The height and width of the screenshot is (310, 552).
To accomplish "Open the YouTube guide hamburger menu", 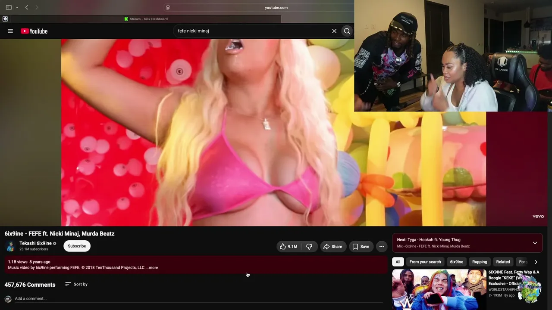I will point(10,31).
